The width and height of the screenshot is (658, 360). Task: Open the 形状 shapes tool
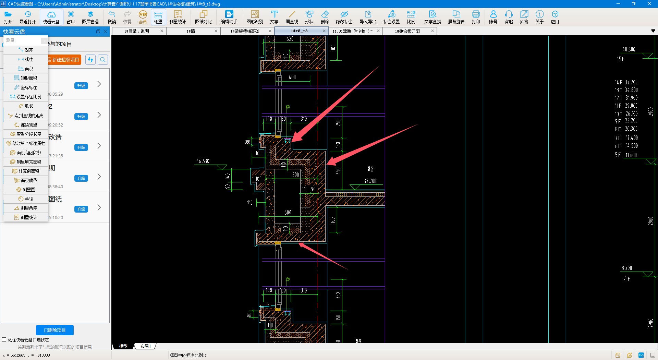(x=309, y=17)
